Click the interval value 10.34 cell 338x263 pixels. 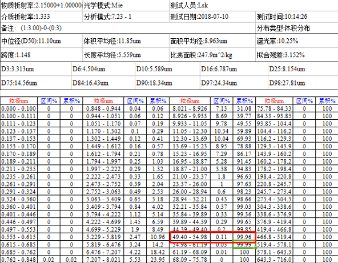pos(222,131)
